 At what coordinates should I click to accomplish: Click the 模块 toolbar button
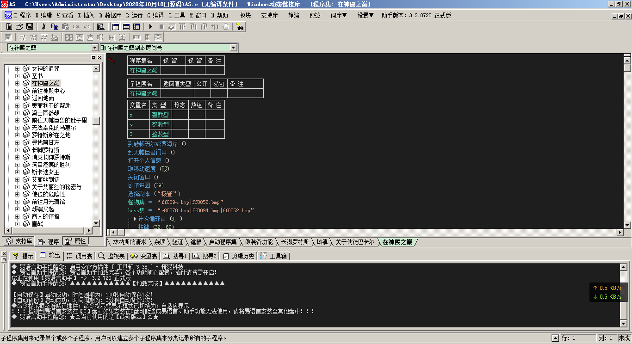[245, 15]
